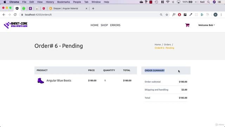Click the Shipping and handling $5.00 value
225x127 pixels.
point(184,90)
